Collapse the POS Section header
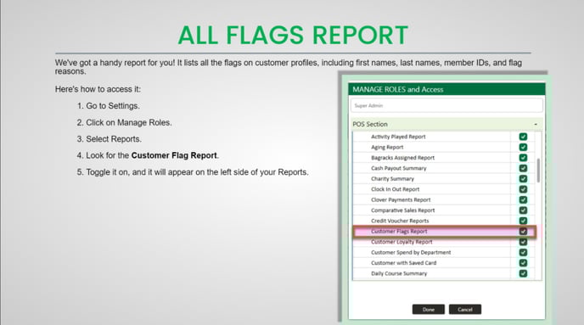The height and width of the screenshot is (325, 584). pos(446,124)
